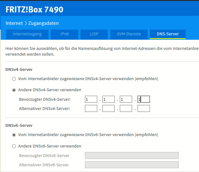Focus second octet of Alternativer DNSv4-Server
The image size is (199, 172).
(x=108, y=109)
